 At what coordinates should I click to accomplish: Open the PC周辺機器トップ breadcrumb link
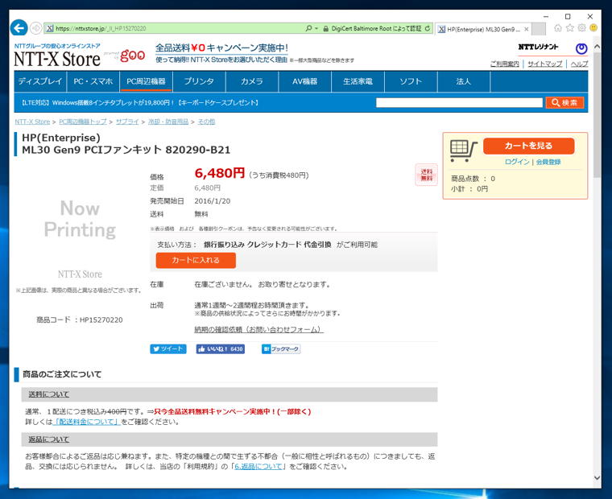[83, 122]
